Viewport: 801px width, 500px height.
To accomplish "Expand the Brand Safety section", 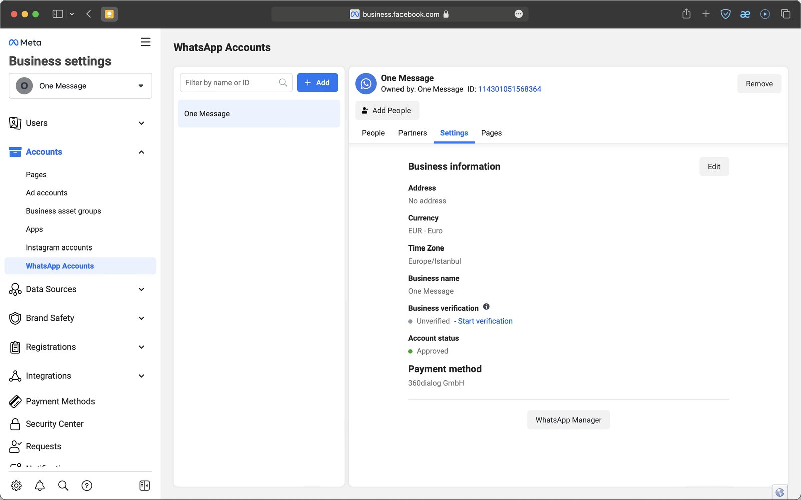I will [80, 318].
